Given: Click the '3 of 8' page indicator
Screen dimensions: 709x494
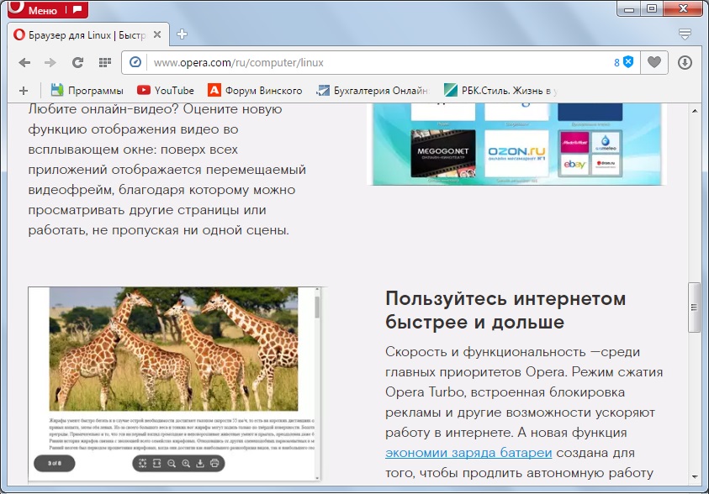Looking at the screenshot, I should 55,463.
